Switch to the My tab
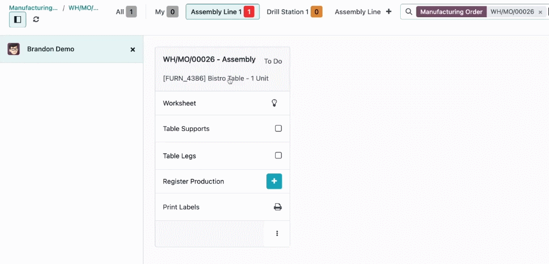Viewport: 549px width, 264px height. (167, 12)
